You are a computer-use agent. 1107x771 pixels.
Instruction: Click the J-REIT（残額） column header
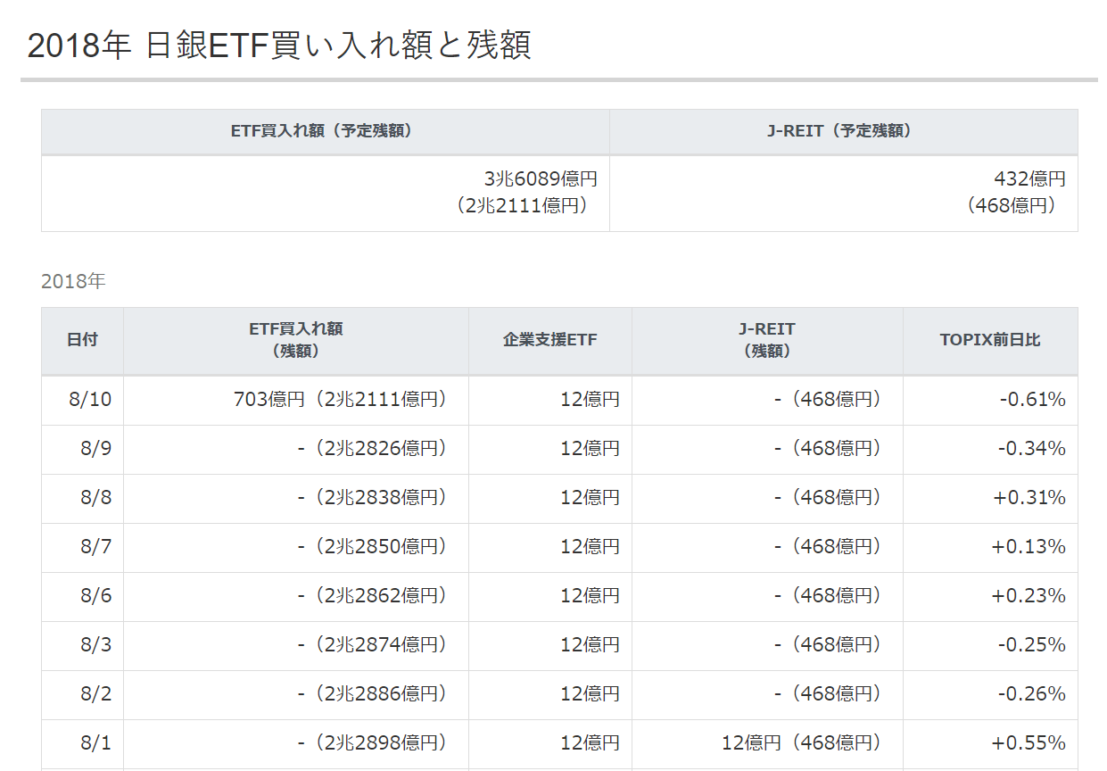click(x=766, y=340)
